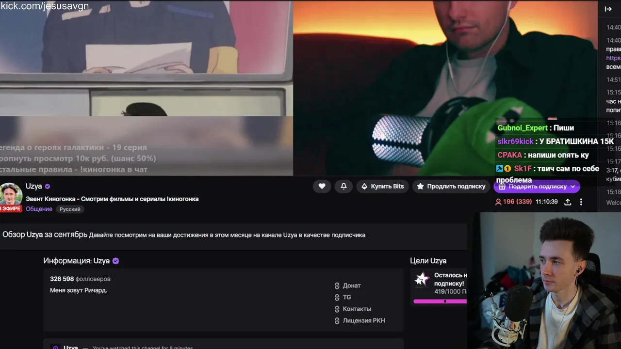
Task: Click the Uzya channel avatar
Action: coord(11,194)
